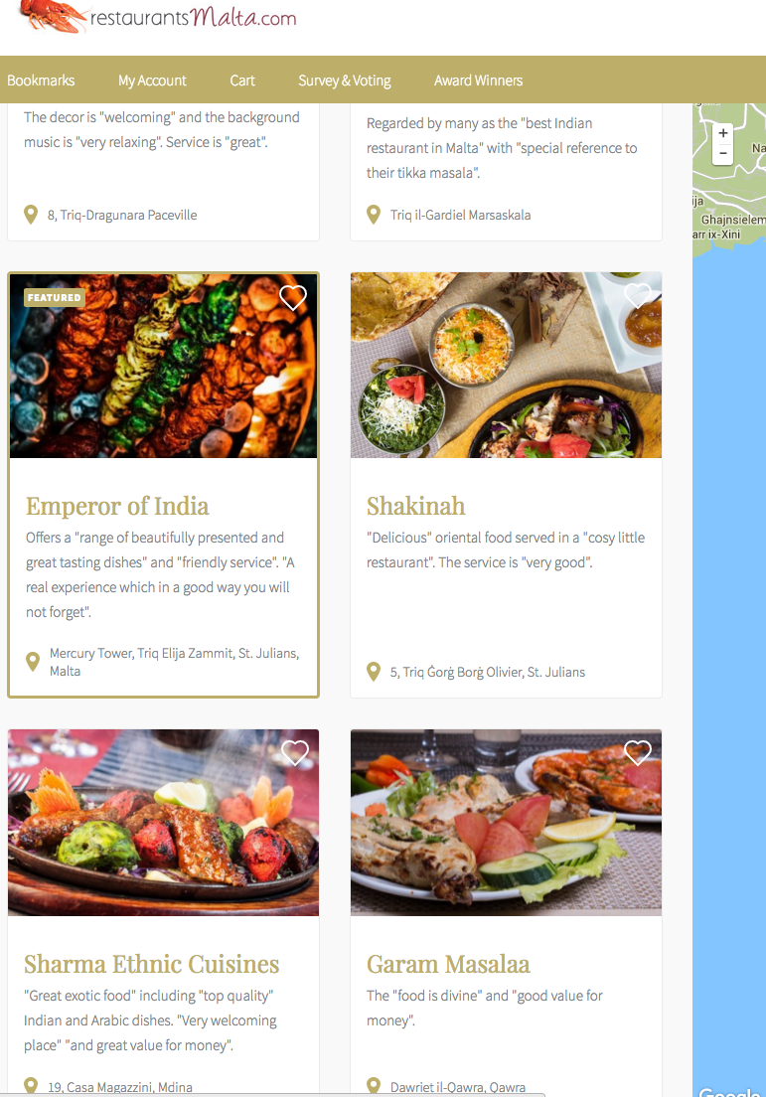Image resolution: width=766 pixels, height=1097 pixels.
Task: Open the Shakinah restaurant title
Action: pyautogui.click(x=416, y=506)
